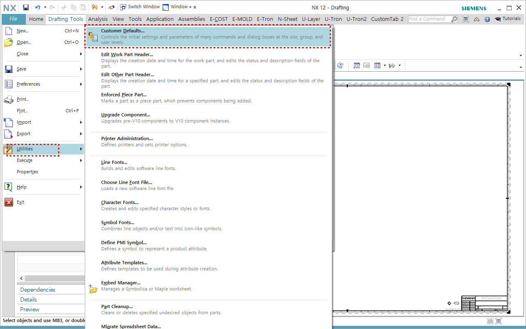Click Print... in File menu
526x329 pixels.
click(x=43, y=99)
